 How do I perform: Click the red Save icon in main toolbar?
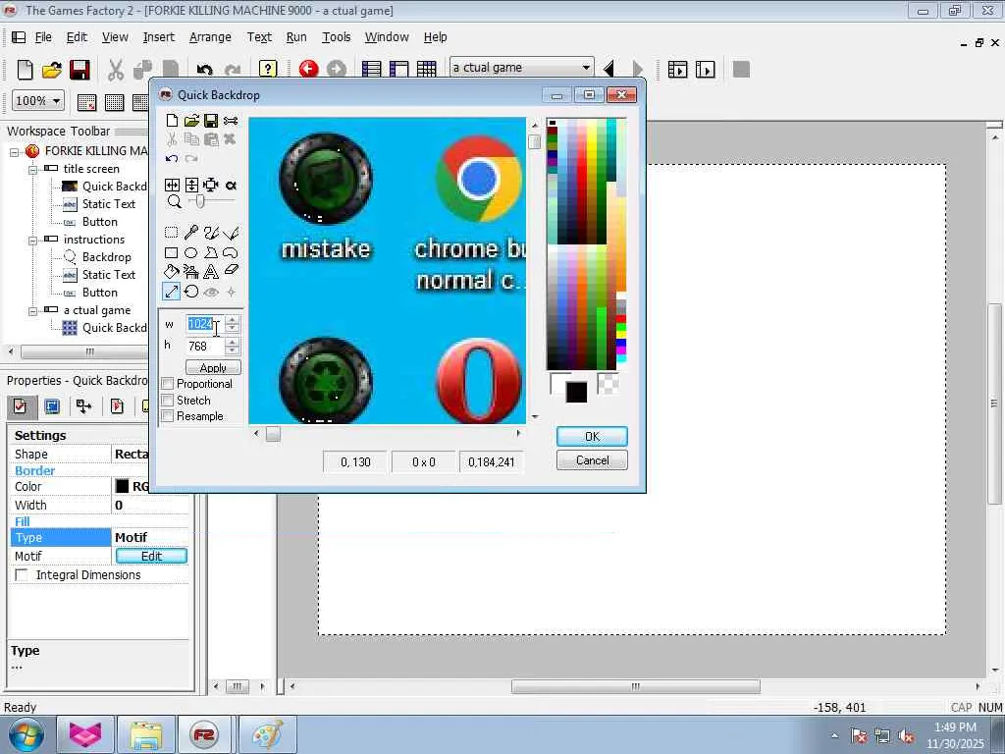[x=79, y=70]
